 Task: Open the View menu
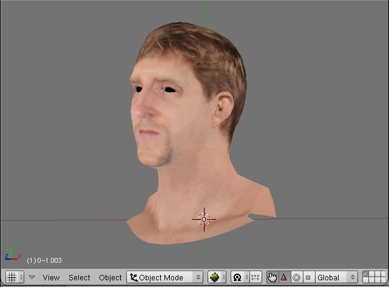click(51, 277)
